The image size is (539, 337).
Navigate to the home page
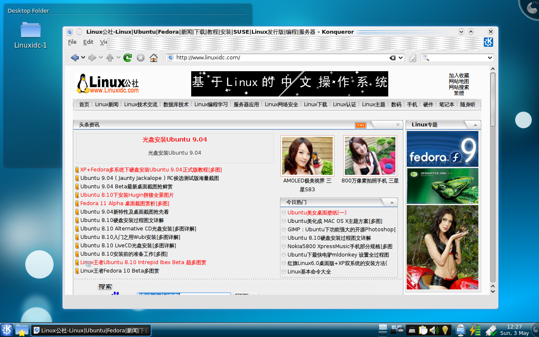tap(153, 57)
